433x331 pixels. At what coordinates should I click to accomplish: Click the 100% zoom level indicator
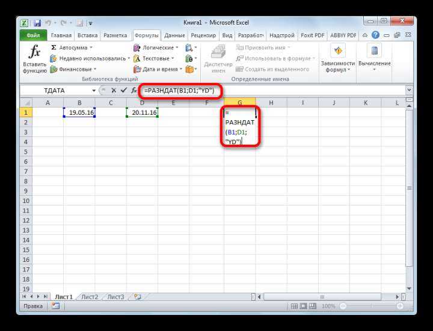pyautogui.click(x=328, y=306)
